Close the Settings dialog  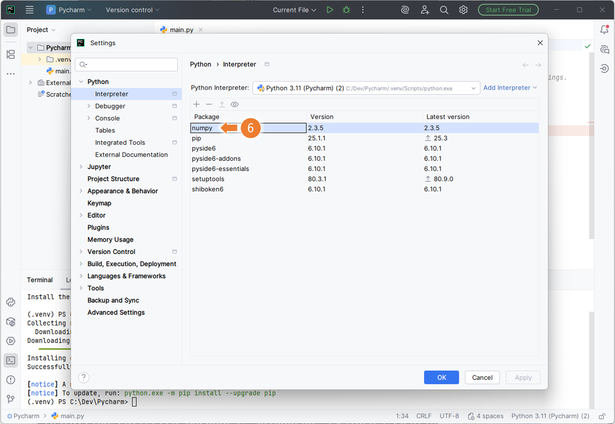[x=540, y=43]
